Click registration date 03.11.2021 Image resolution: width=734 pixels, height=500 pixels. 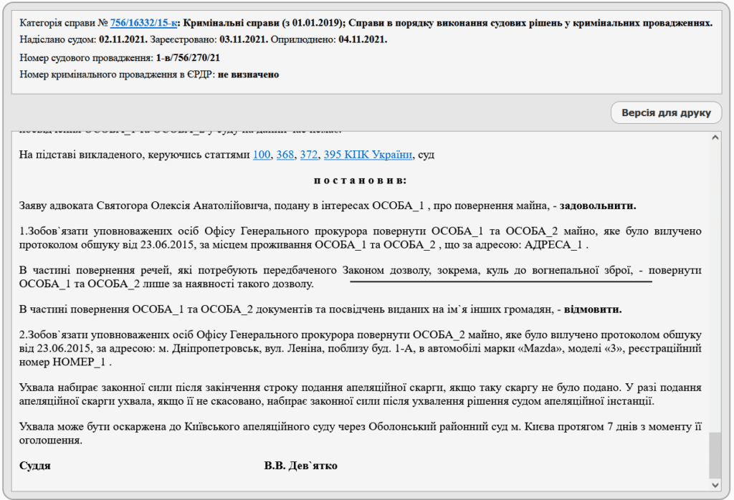(x=244, y=40)
